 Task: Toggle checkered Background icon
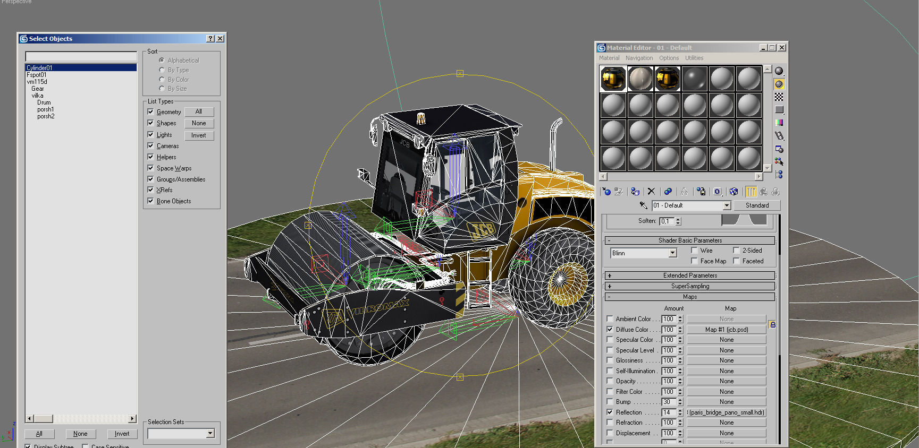pos(779,97)
